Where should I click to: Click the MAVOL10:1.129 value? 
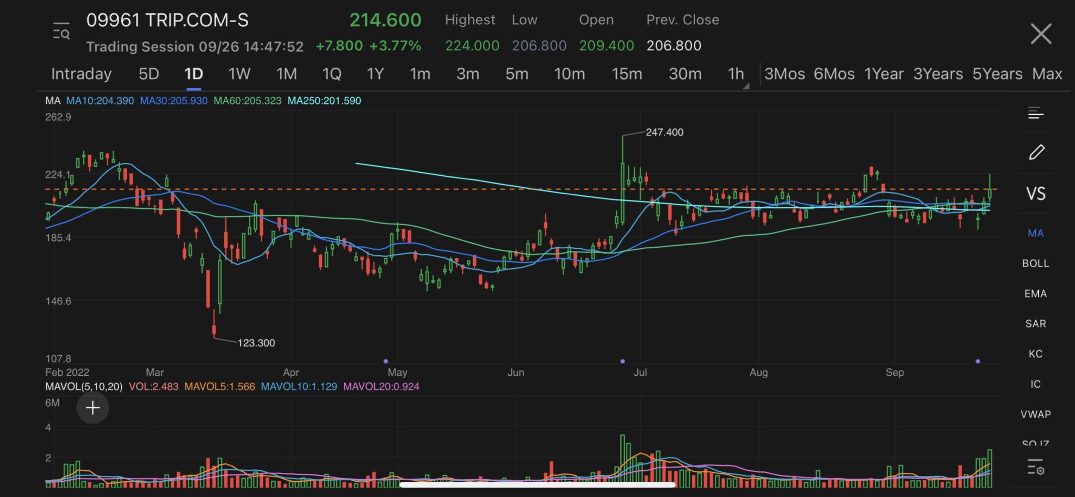pyautogui.click(x=299, y=387)
